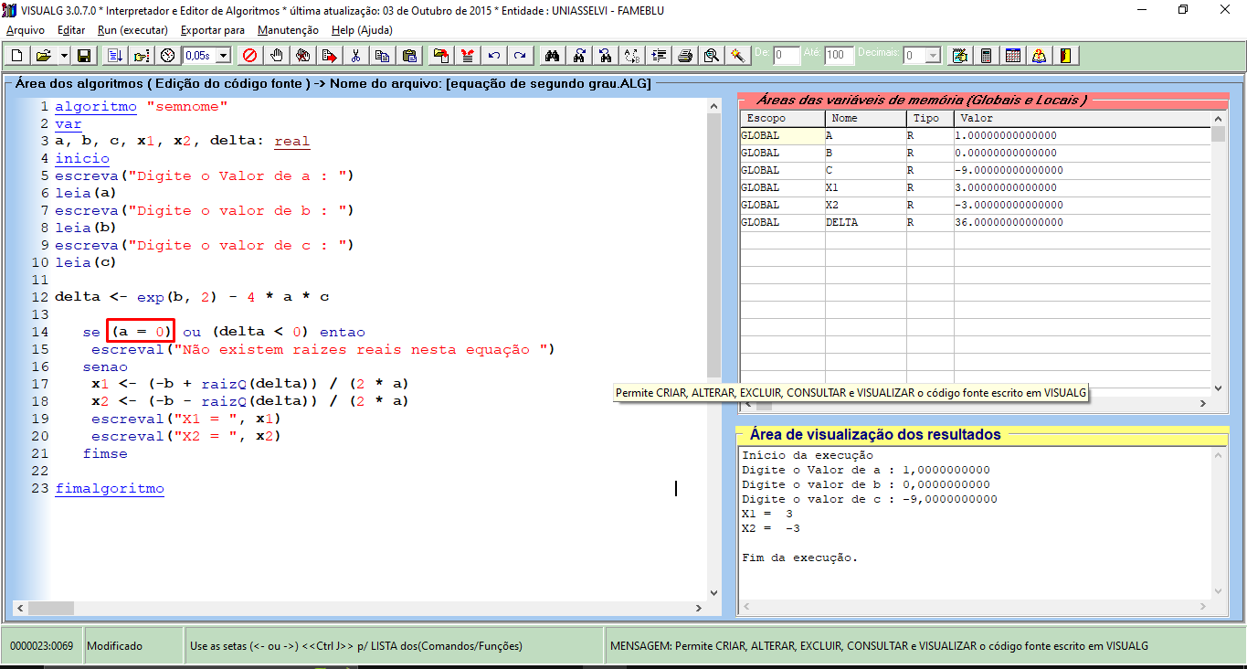This screenshot has width=1247, height=669.
Task: Redo the last edit
Action: point(520,56)
